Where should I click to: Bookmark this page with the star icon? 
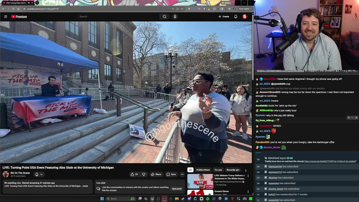coord(182,9)
